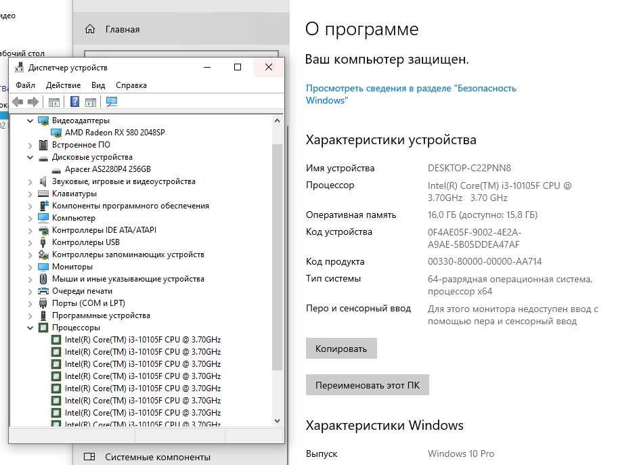Select the Порты (COM и LPT) port icon
Screen dimensions: 637x465
[x=43, y=303]
